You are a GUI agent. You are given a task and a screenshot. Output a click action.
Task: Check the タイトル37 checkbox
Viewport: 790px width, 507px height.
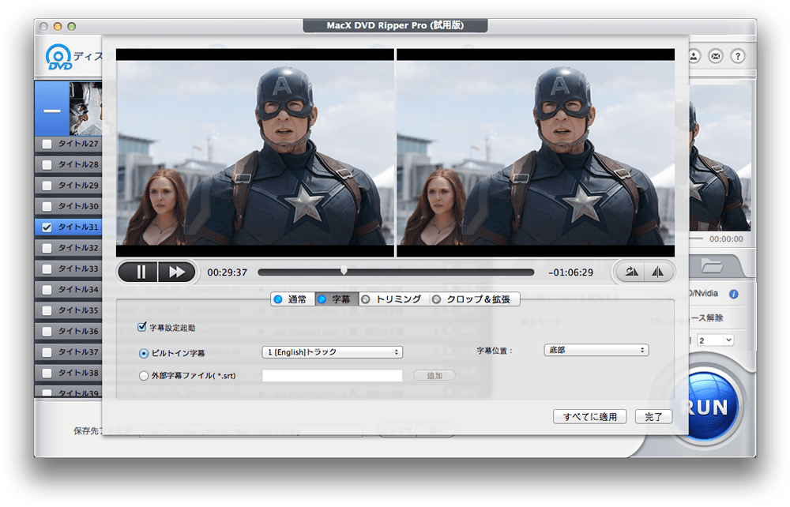tap(47, 352)
